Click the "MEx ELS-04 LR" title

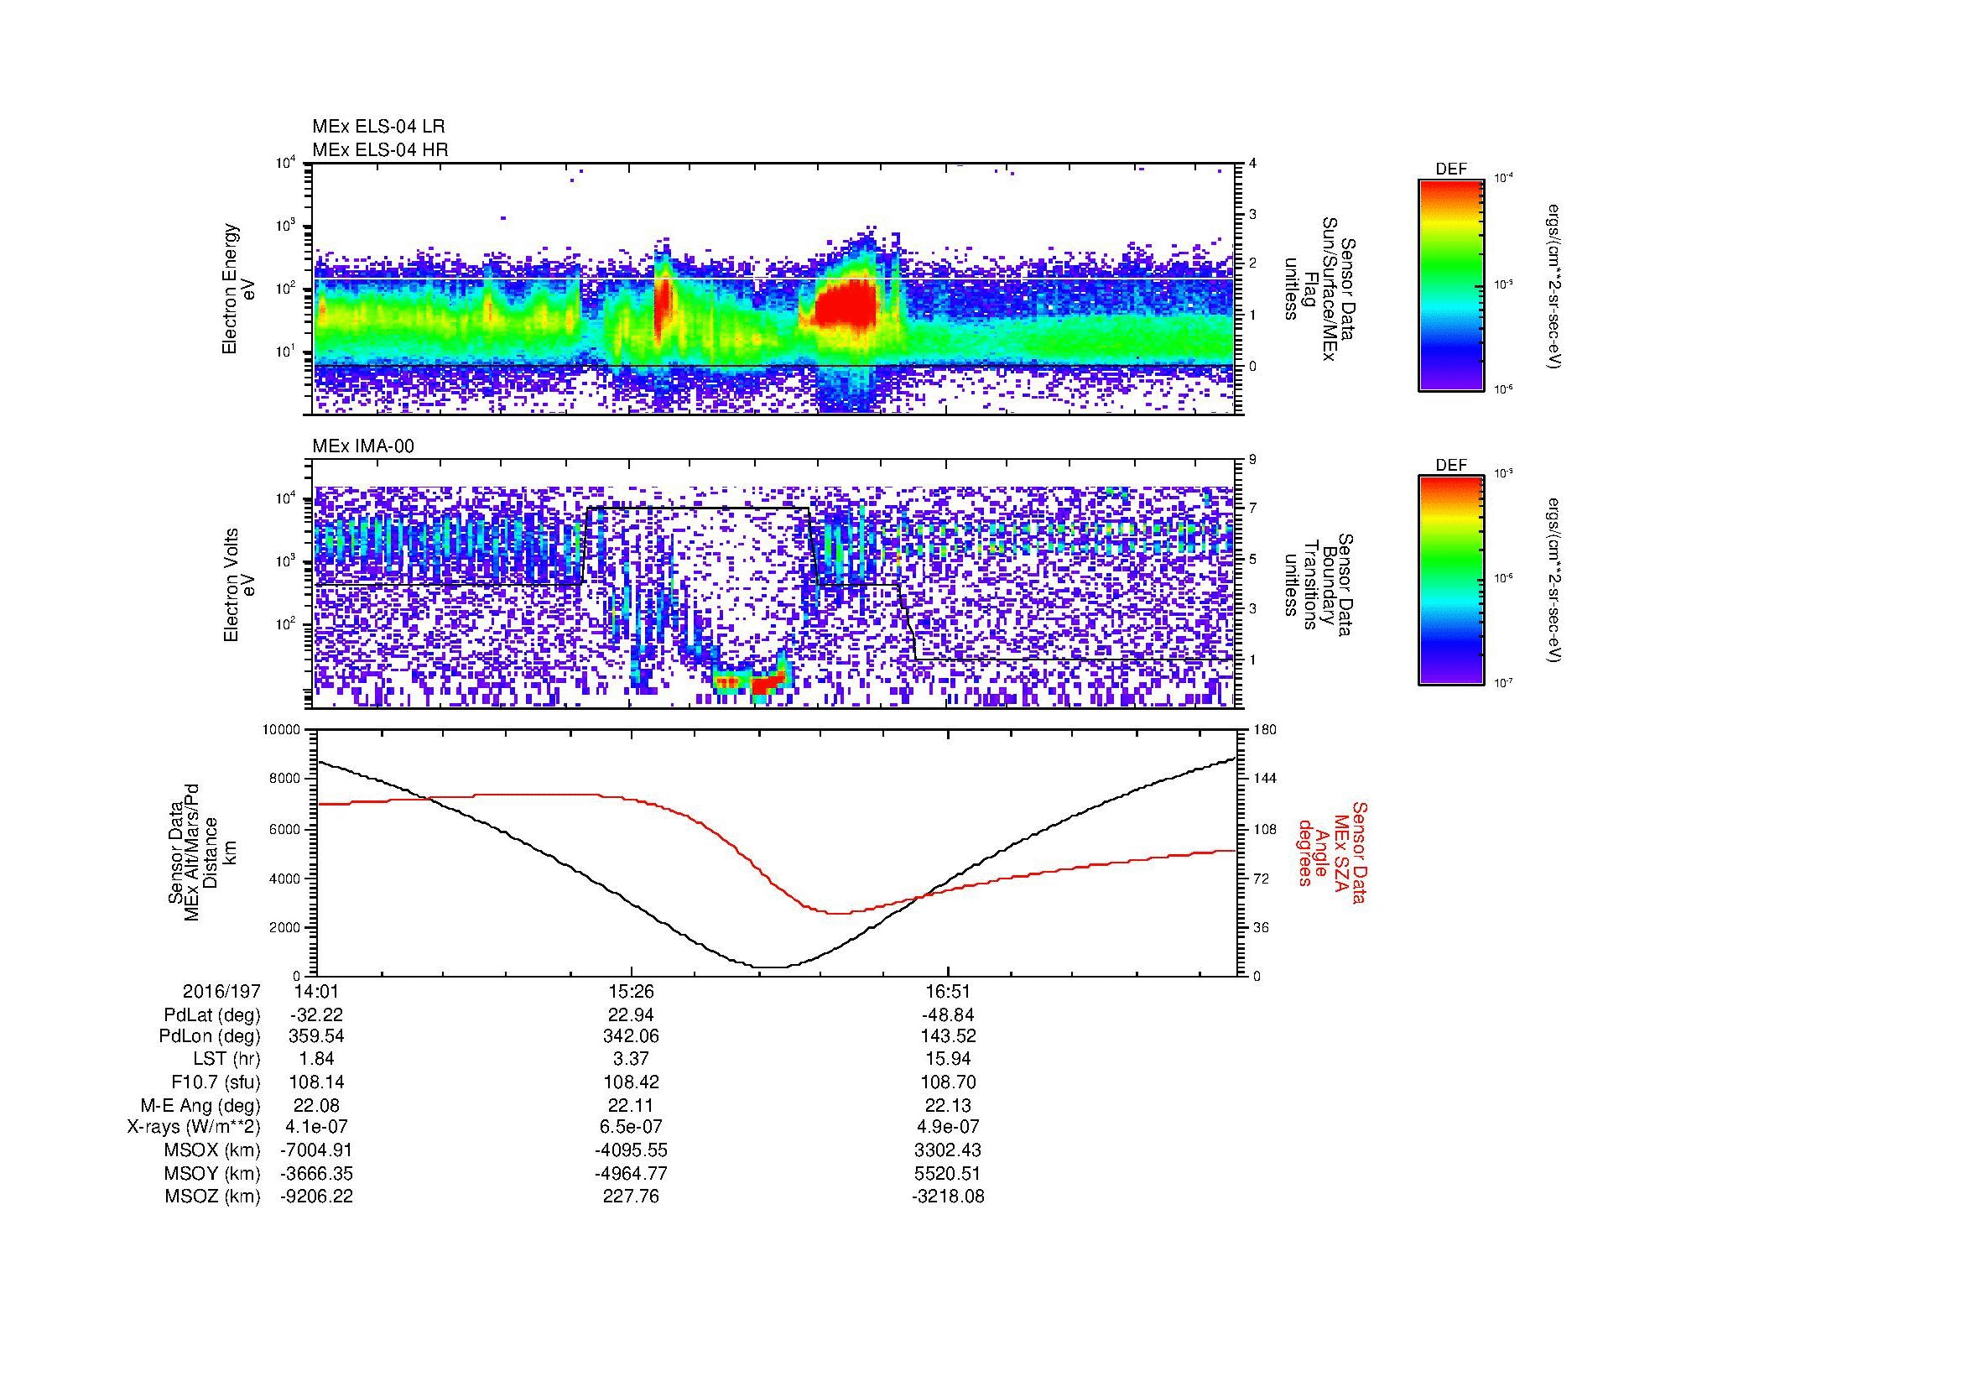click(x=378, y=127)
